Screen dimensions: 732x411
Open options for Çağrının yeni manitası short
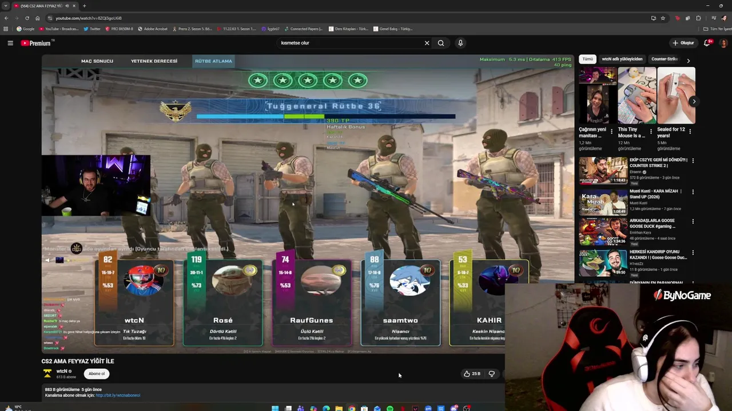point(611,131)
